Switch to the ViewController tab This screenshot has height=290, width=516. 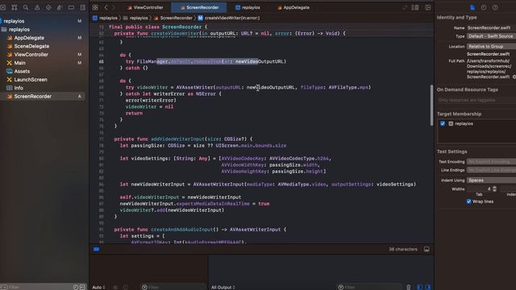coord(145,7)
